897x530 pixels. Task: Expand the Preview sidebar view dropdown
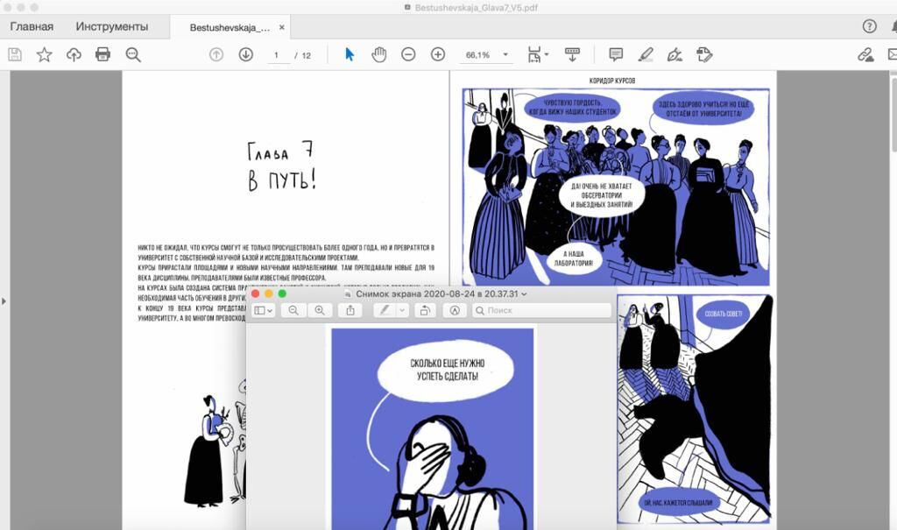(x=263, y=310)
